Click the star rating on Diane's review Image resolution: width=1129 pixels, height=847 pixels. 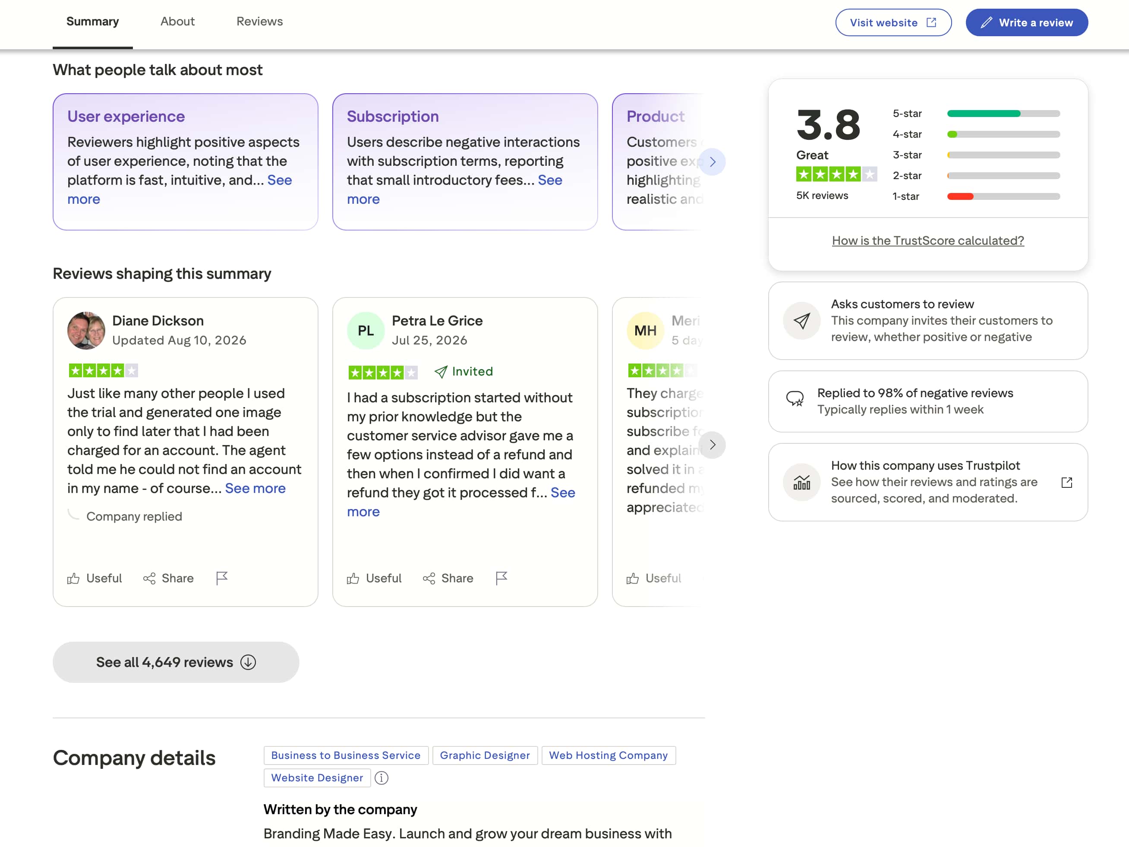104,371
